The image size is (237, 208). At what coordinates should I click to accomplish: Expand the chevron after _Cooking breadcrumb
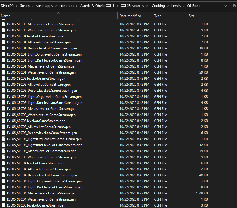click(x=168, y=6)
